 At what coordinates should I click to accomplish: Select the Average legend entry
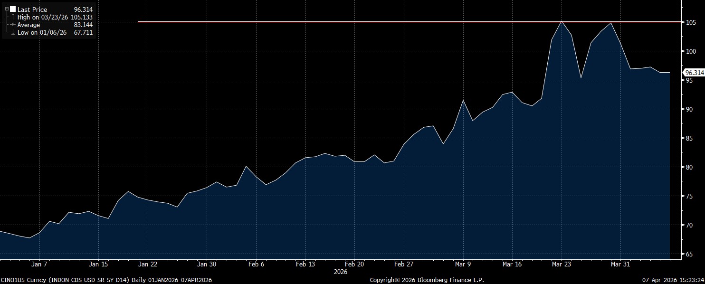[29, 25]
